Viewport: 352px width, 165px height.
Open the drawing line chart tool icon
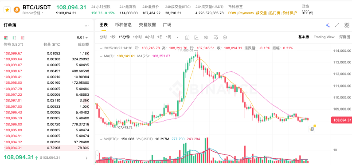tap(196, 37)
